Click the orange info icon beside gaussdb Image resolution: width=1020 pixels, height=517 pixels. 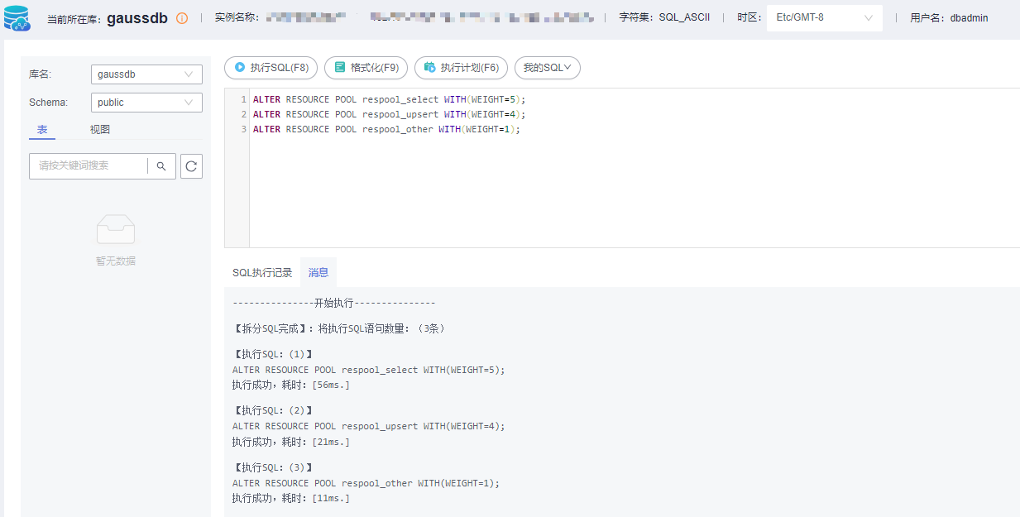coord(182,18)
